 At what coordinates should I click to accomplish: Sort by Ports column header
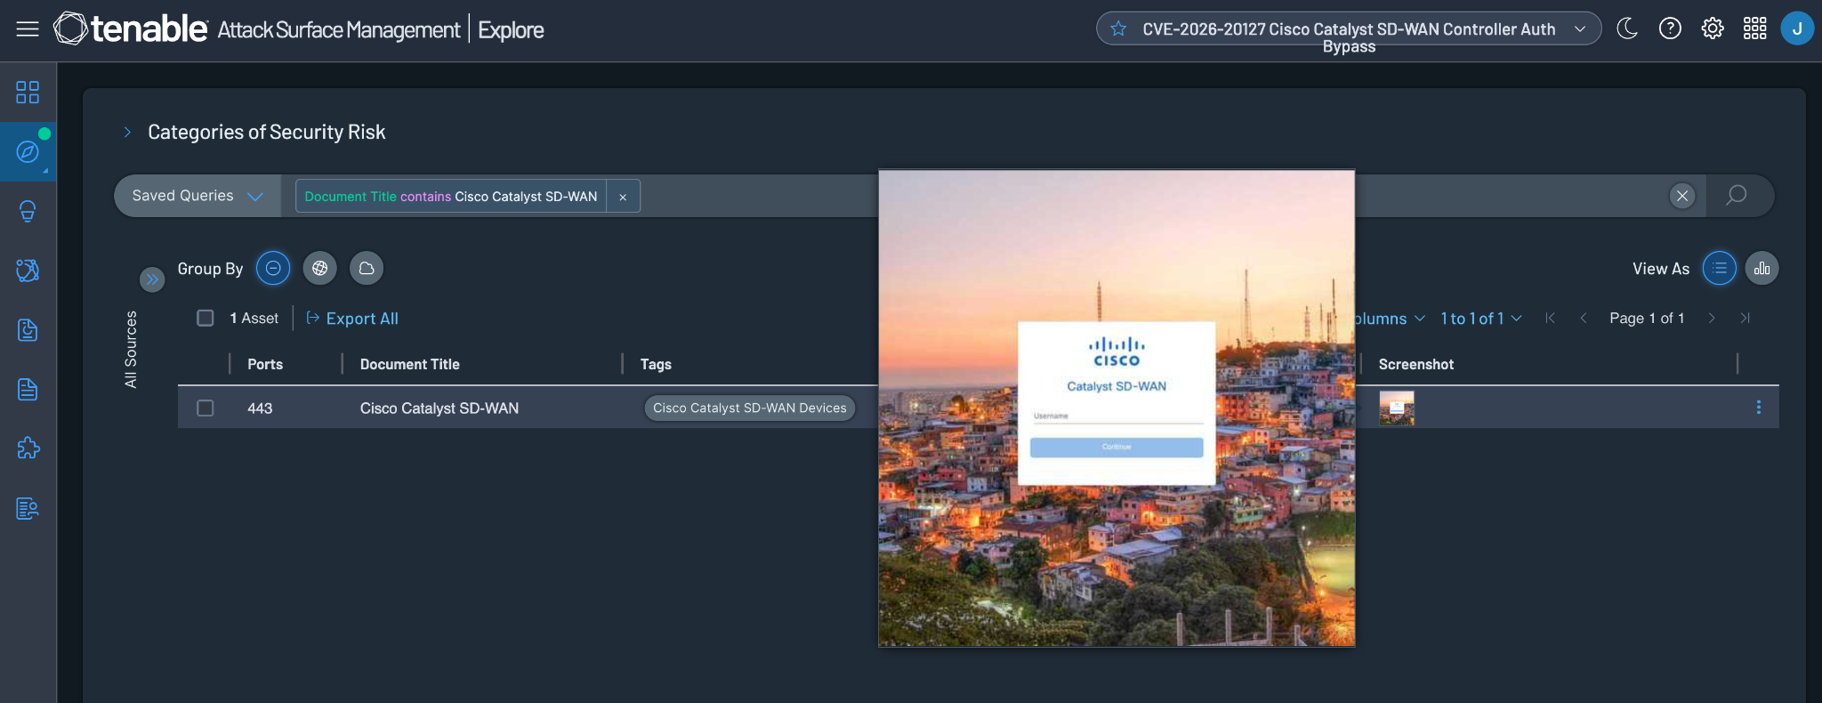click(x=265, y=364)
